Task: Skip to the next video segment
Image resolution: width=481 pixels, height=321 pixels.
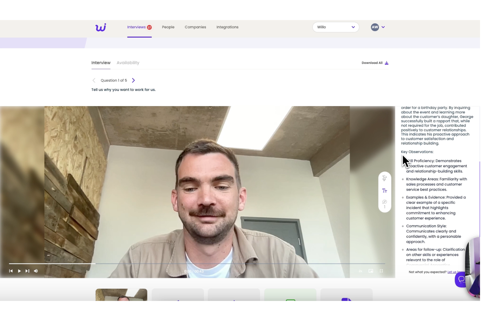Action: pyautogui.click(x=27, y=271)
